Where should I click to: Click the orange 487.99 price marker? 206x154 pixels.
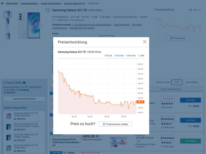point(140,102)
